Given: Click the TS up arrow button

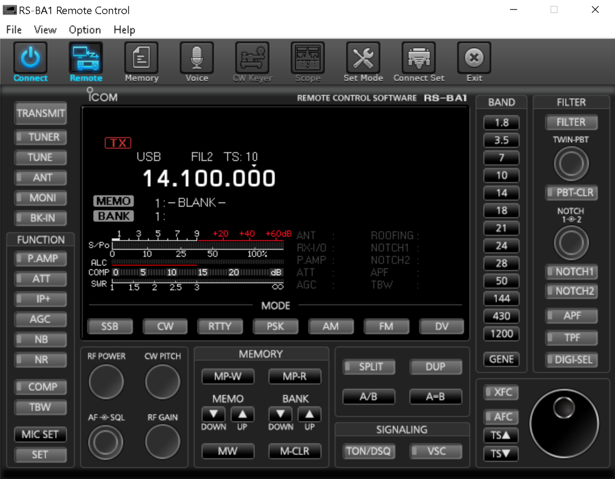Looking at the screenshot, I should click(x=501, y=435).
